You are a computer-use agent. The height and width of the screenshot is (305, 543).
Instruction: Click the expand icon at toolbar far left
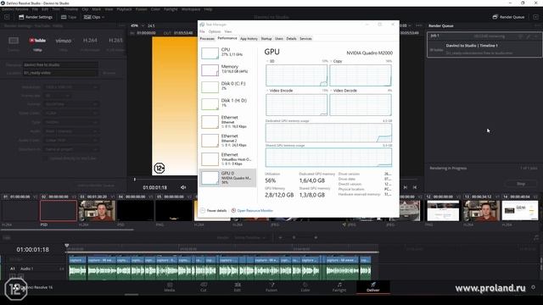[7, 17]
